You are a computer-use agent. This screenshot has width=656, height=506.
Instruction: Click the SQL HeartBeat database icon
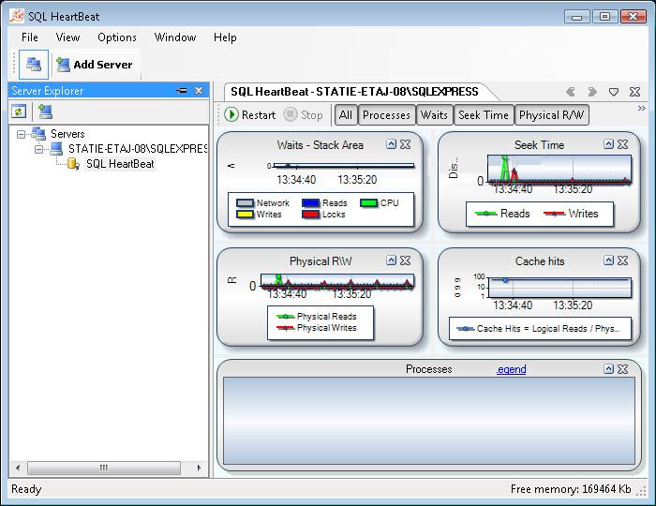(x=73, y=164)
